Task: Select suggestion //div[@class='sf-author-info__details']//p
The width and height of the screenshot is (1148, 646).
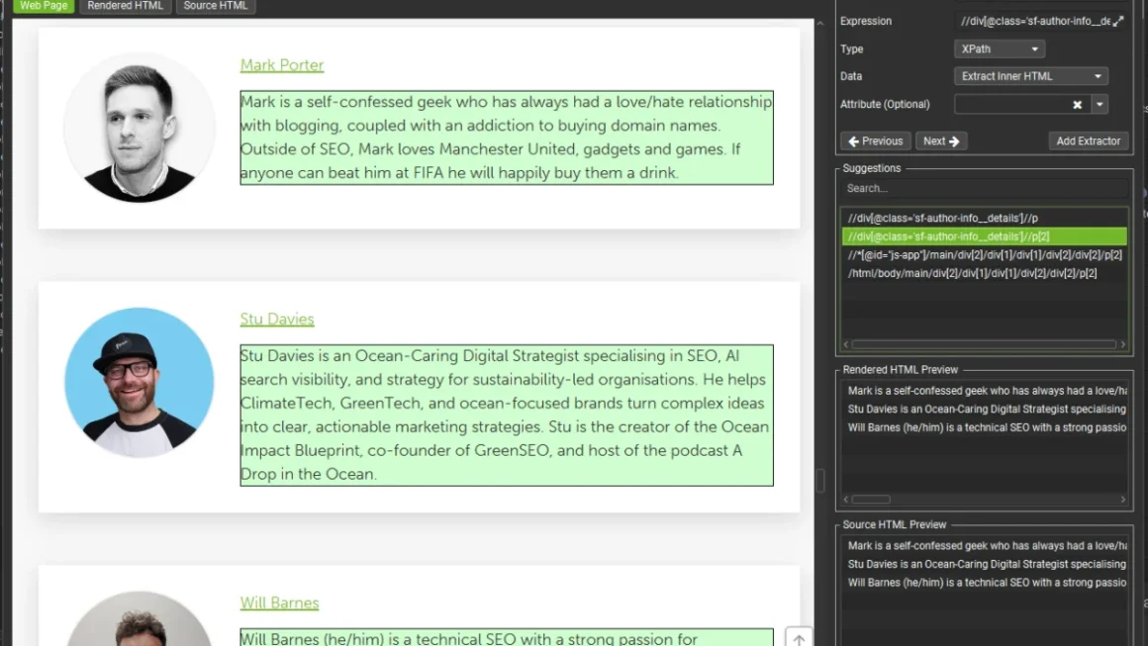Action: (984, 218)
